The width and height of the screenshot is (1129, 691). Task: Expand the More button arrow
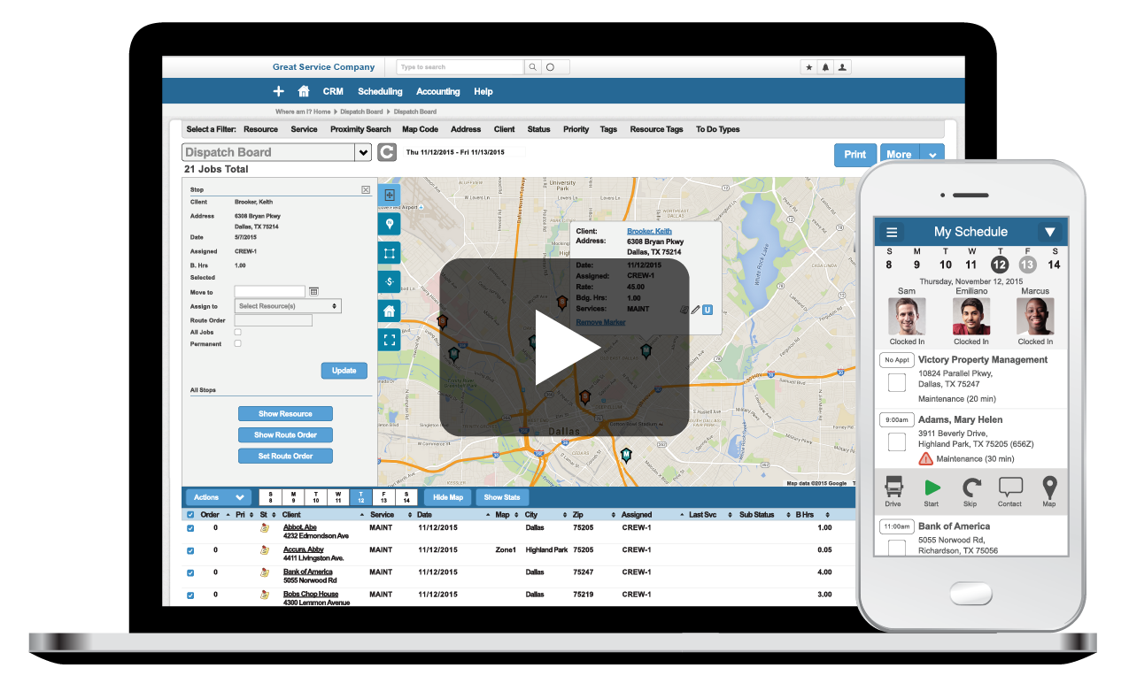[932, 154]
